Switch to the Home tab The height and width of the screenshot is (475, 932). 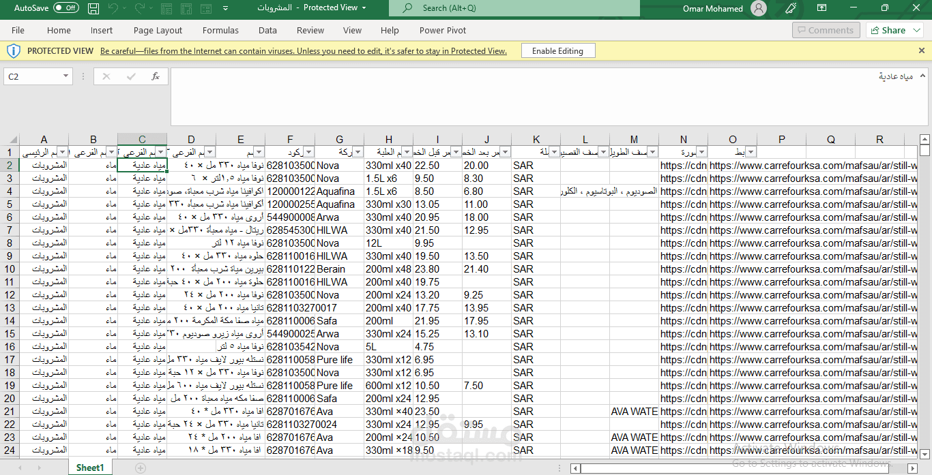(x=59, y=30)
